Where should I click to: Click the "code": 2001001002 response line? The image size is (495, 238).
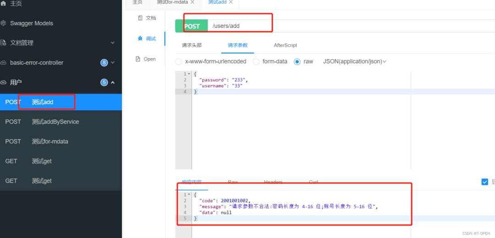pos(225,200)
